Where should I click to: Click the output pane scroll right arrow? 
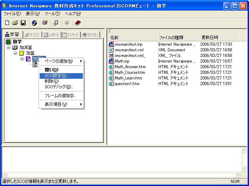click(238, 174)
